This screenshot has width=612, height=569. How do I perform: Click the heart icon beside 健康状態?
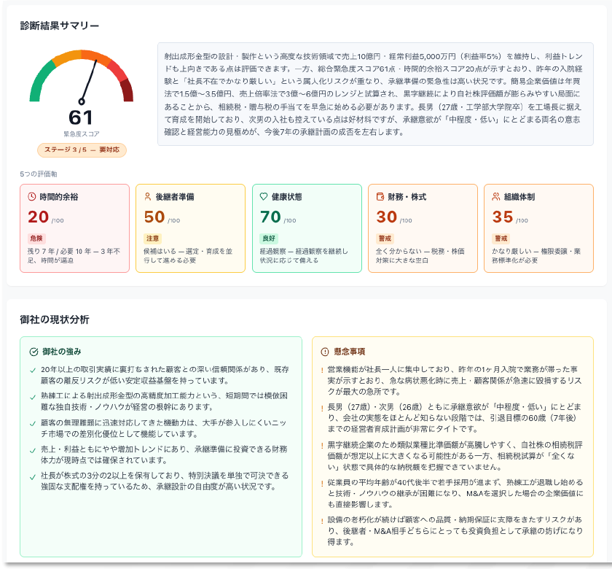pyautogui.click(x=264, y=196)
